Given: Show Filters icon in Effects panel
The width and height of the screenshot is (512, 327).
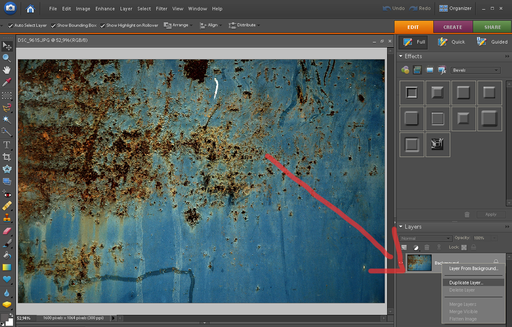Looking at the screenshot, I should click(405, 70).
